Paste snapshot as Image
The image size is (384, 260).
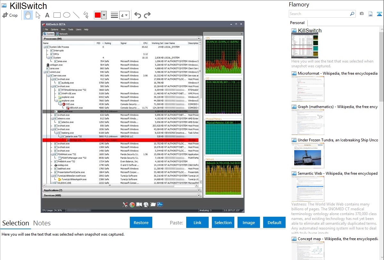249,222
